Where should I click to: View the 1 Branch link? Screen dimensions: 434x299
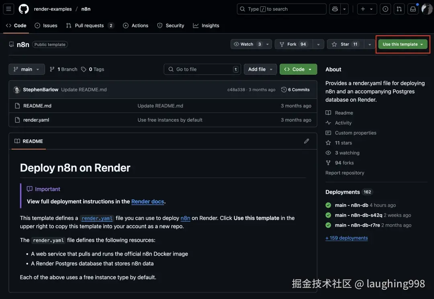(63, 69)
